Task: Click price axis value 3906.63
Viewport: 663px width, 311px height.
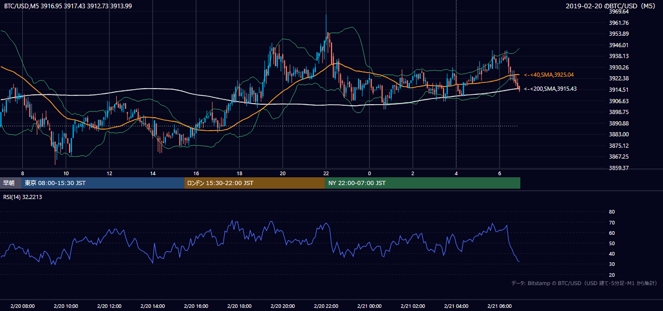Action: coord(618,101)
